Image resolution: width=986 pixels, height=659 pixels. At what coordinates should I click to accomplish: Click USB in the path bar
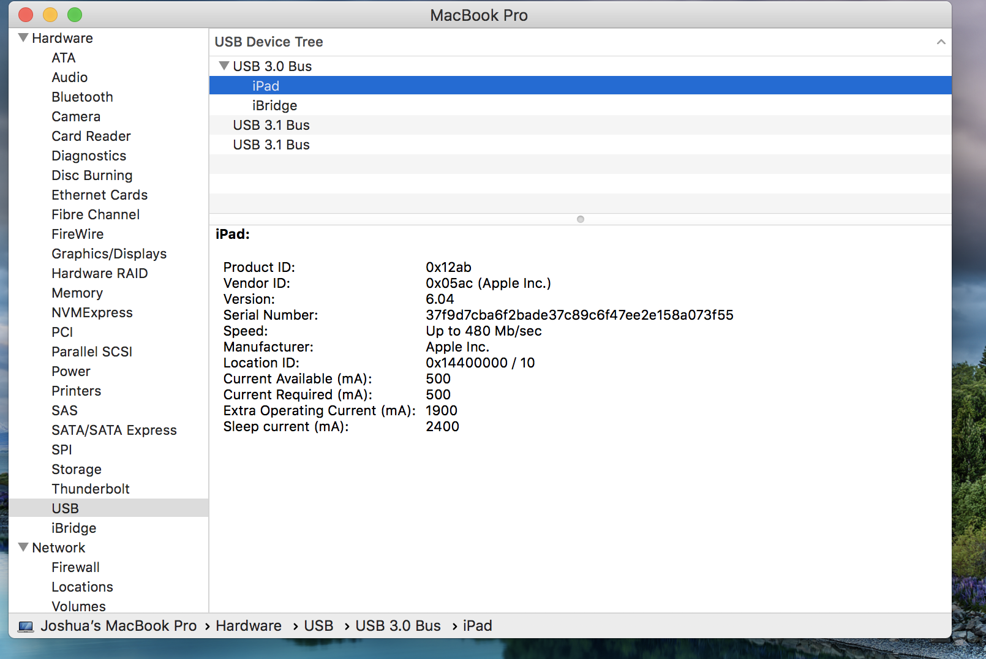click(319, 626)
